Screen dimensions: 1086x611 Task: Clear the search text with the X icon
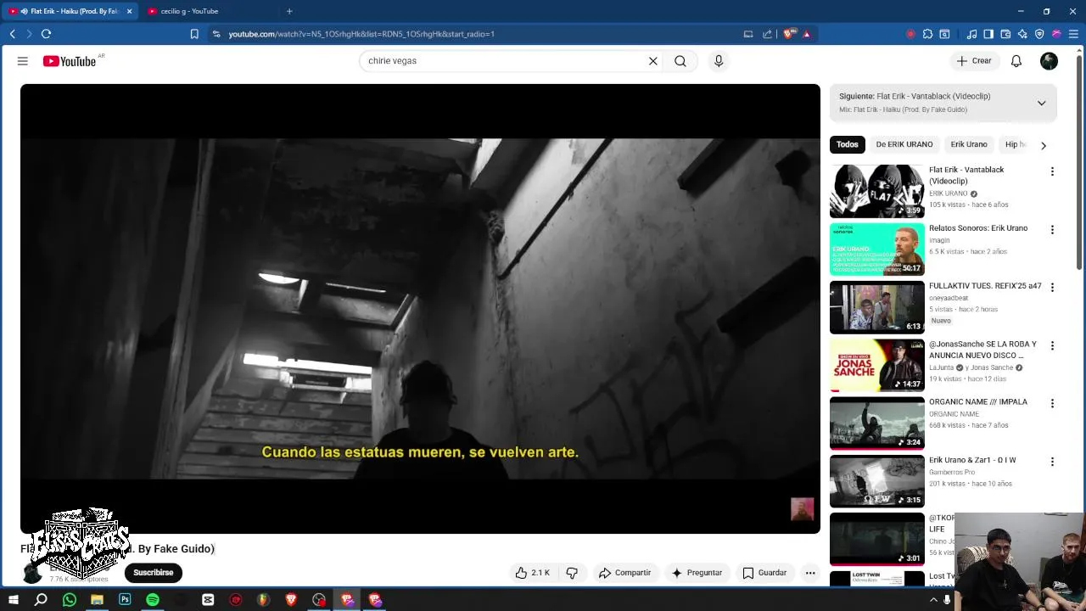coord(653,61)
